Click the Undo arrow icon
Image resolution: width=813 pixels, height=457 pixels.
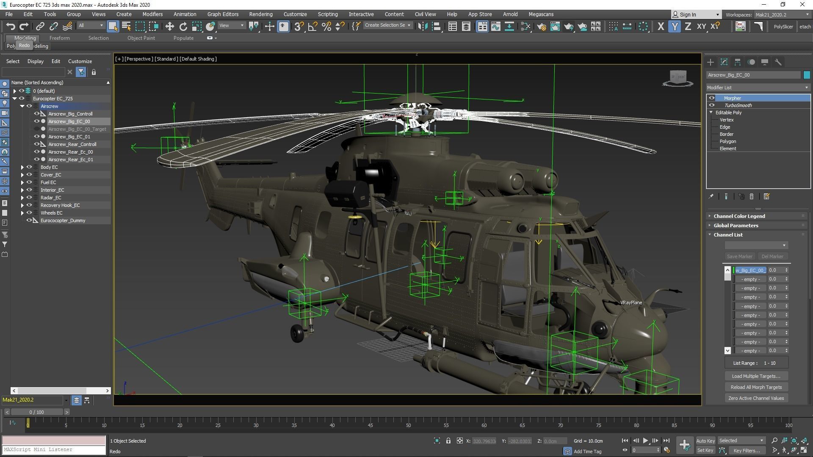[x=11, y=27]
